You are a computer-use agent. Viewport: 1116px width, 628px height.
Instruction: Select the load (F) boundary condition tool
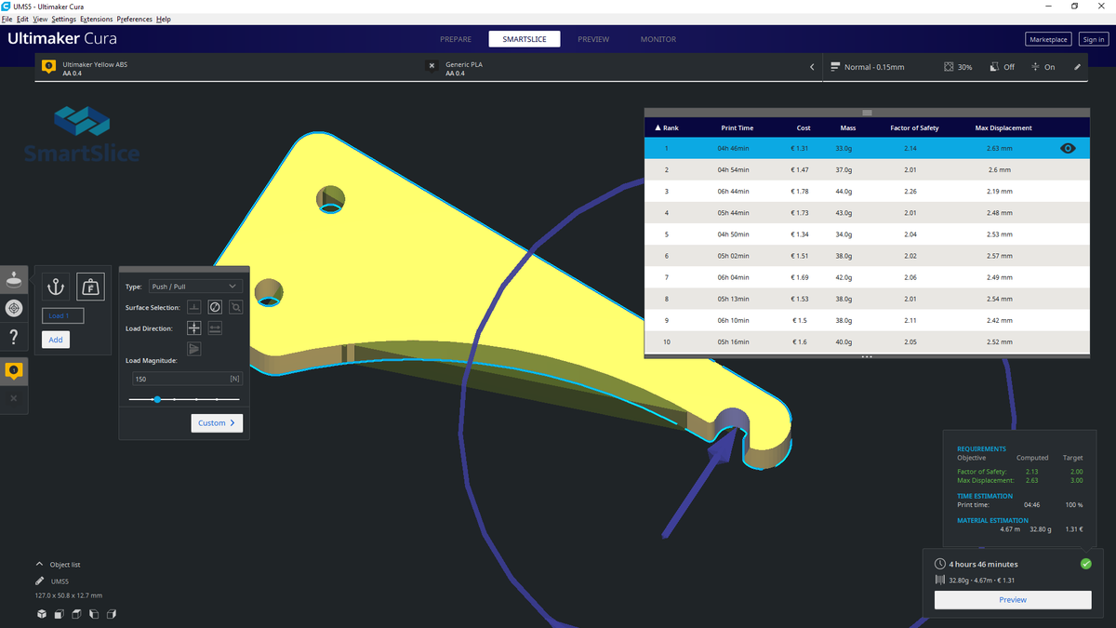[90, 287]
